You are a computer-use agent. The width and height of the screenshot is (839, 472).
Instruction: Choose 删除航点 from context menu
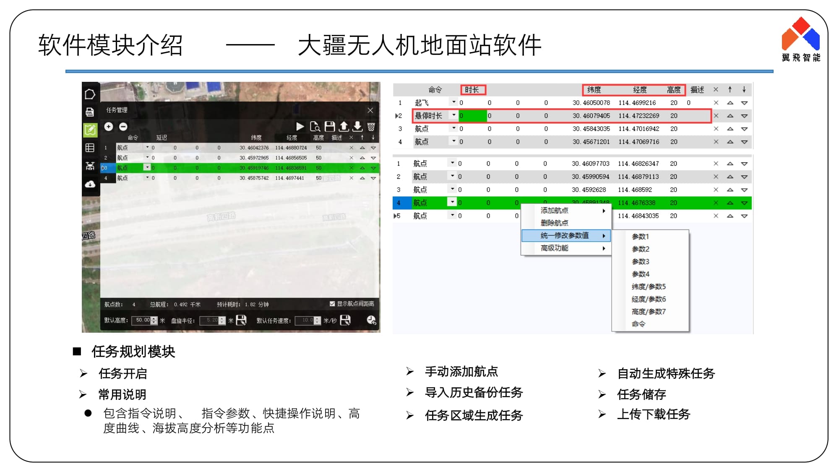[x=555, y=223]
